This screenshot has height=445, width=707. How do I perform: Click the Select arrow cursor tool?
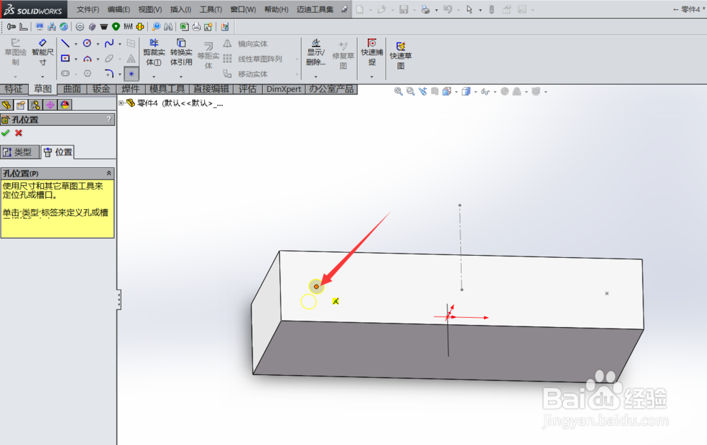tap(469, 9)
